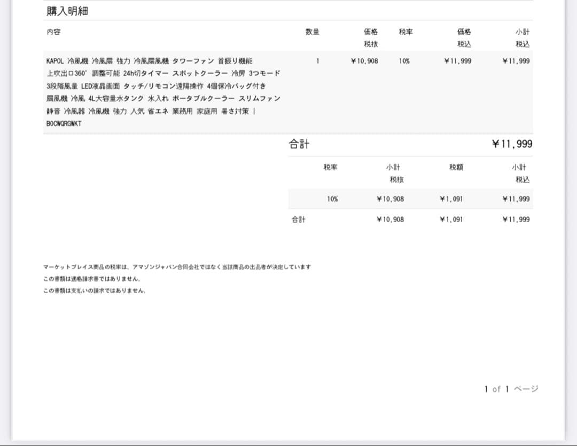Click the marketplace tax disclaimer text
Screen dimensions: 577x446
click(177, 267)
